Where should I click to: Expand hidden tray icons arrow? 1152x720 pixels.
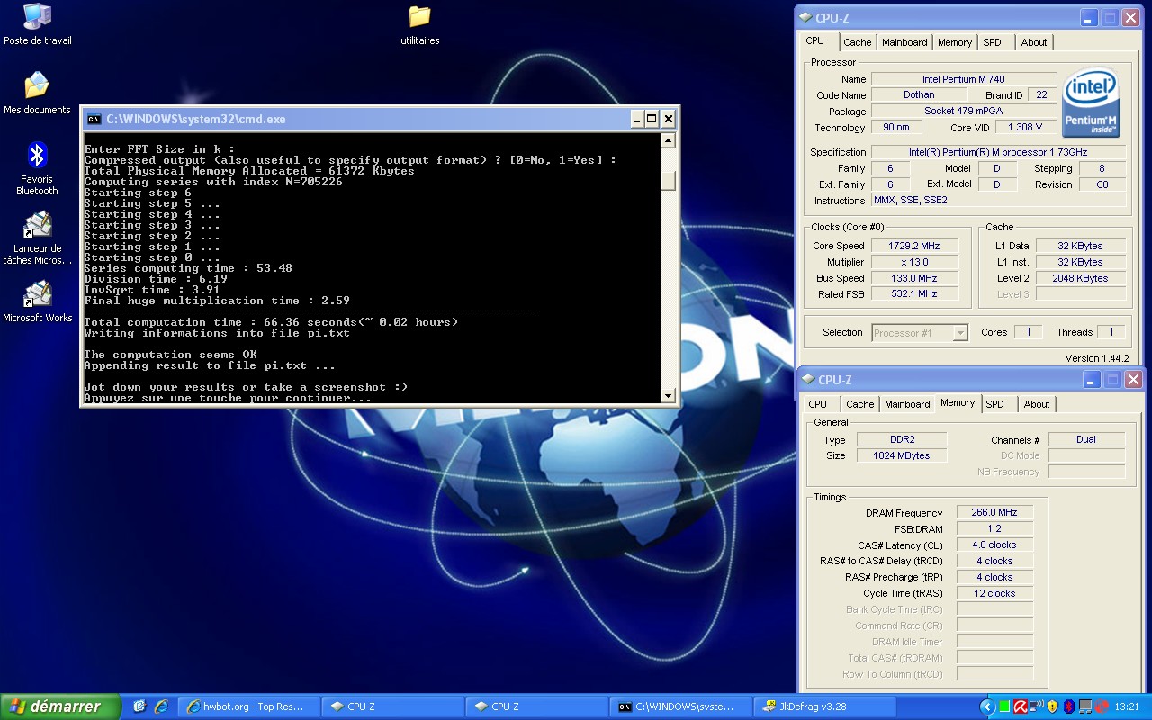click(x=987, y=706)
